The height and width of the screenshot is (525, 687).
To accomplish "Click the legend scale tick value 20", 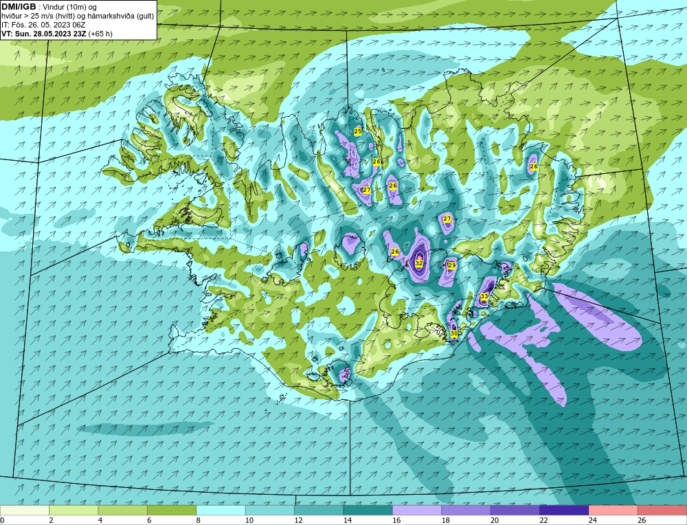I will 495,521.
